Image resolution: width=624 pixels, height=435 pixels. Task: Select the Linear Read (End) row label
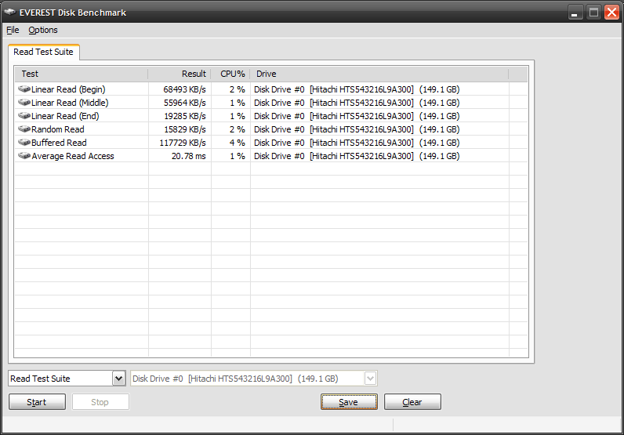pos(65,116)
